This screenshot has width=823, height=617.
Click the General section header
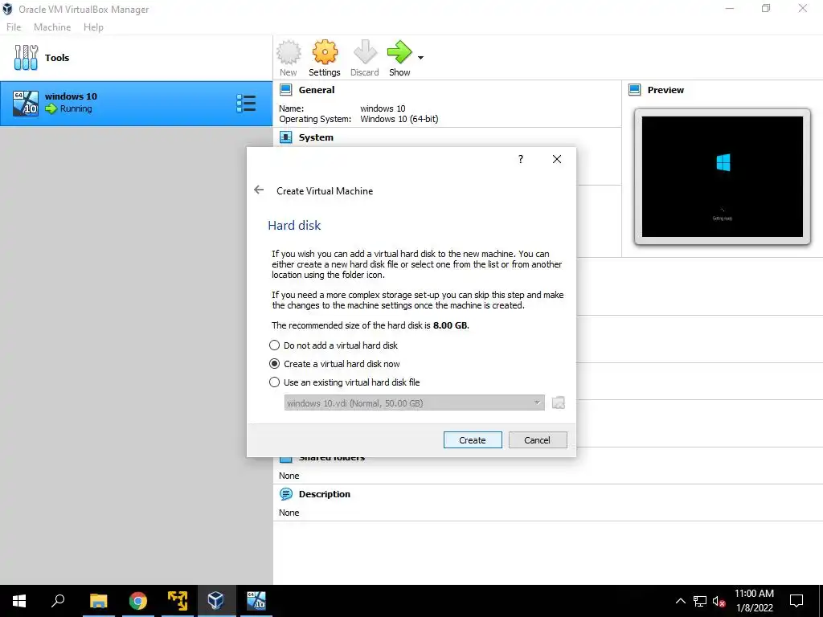[317, 90]
